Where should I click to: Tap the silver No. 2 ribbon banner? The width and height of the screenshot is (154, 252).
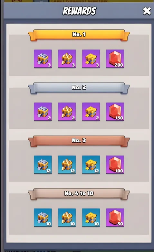(79, 88)
